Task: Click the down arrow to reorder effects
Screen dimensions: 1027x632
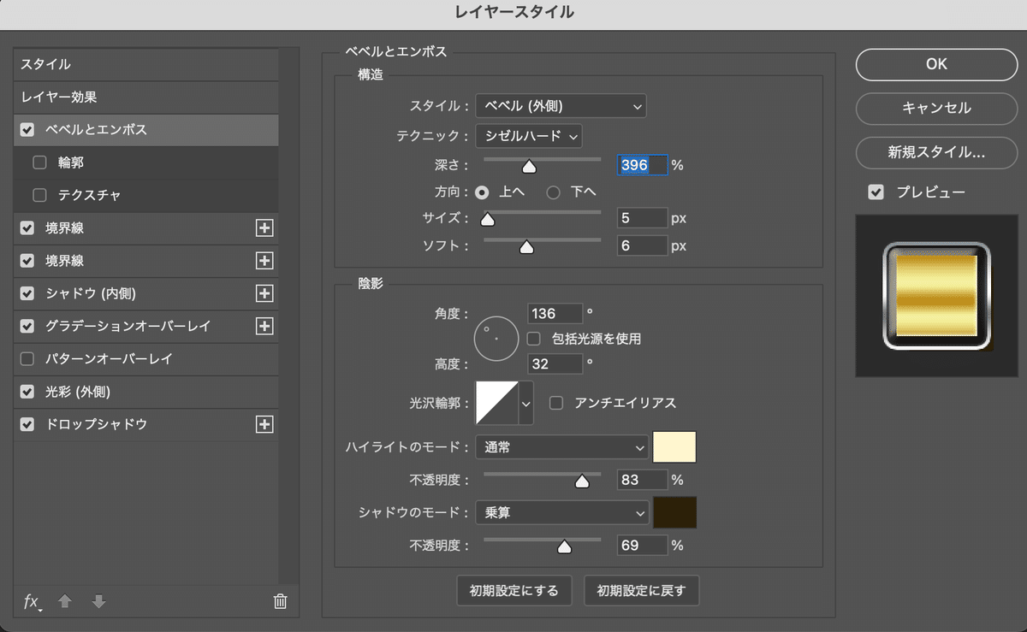Action: (x=99, y=602)
